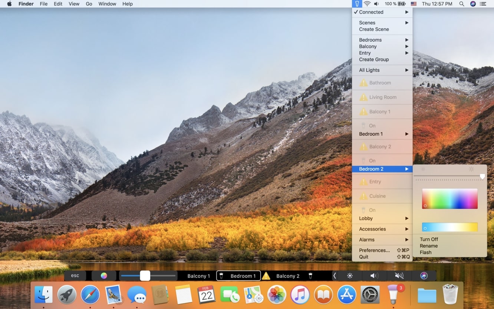
Task: Click the Siri icon in Touch Bar
Action: 424,276
